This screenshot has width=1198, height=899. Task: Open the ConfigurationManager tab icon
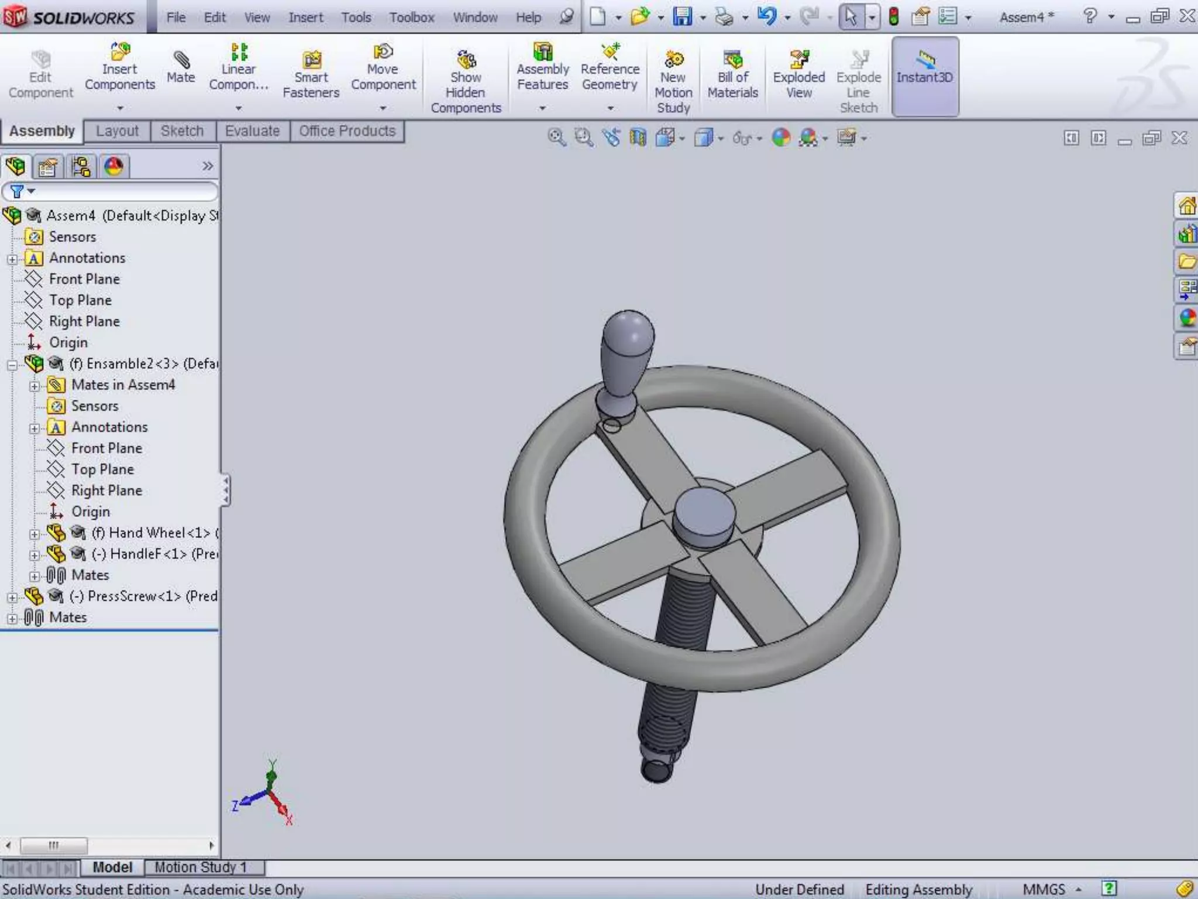[81, 167]
